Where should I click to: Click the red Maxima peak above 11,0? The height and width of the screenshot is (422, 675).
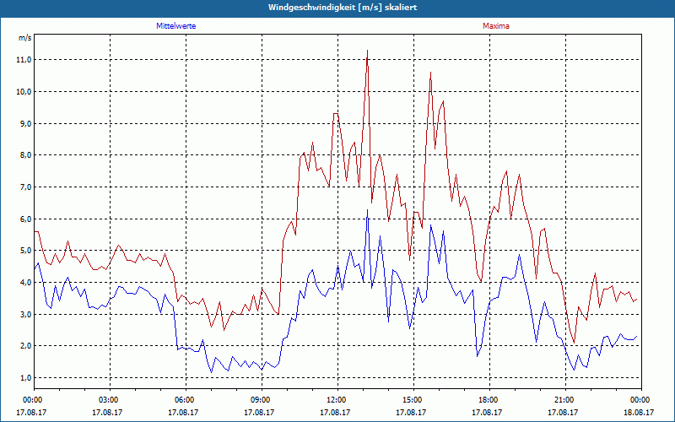[x=367, y=51]
